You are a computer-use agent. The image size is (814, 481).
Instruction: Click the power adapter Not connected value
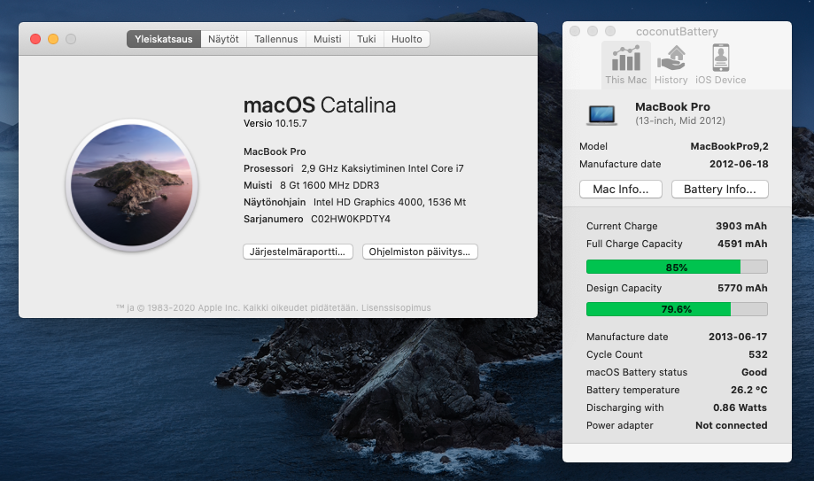(x=732, y=425)
